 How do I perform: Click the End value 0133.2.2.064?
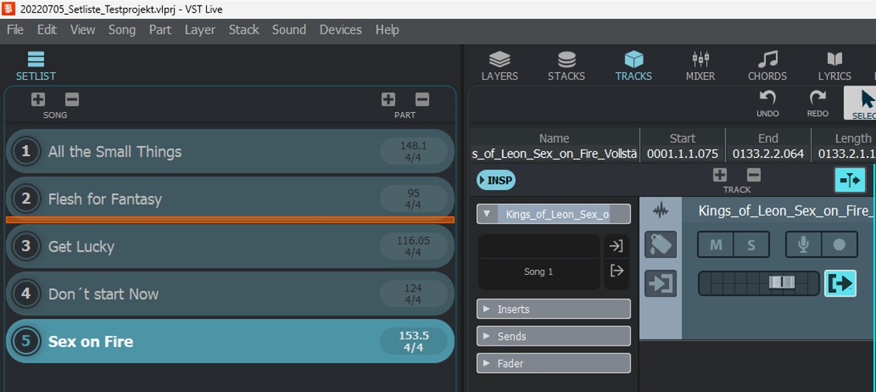click(768, 154)
